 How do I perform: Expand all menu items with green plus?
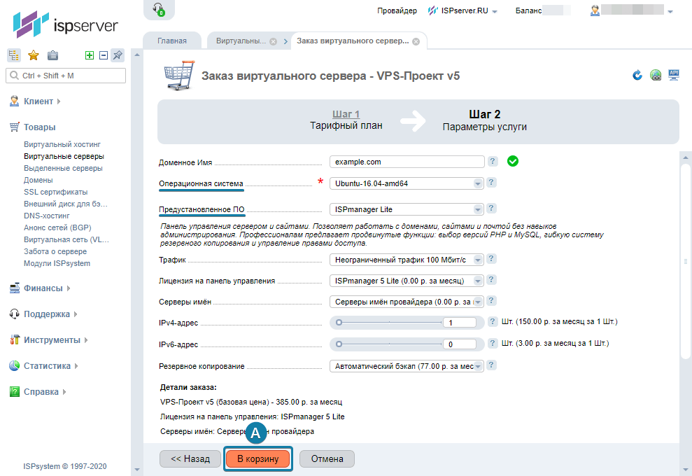[90, 55]
